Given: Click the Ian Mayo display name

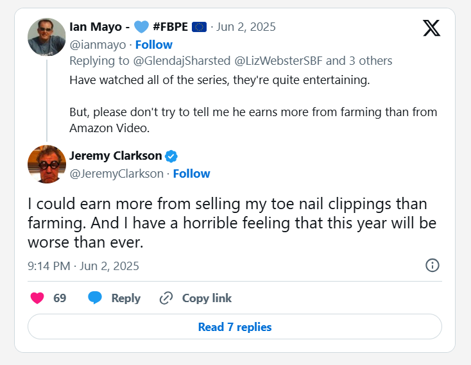Looking at the screenshot, I should pyautogui.click(x=99, y=27).
